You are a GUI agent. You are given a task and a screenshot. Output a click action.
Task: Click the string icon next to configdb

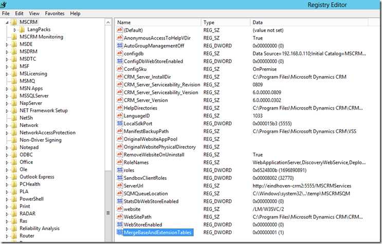(120, 53)
